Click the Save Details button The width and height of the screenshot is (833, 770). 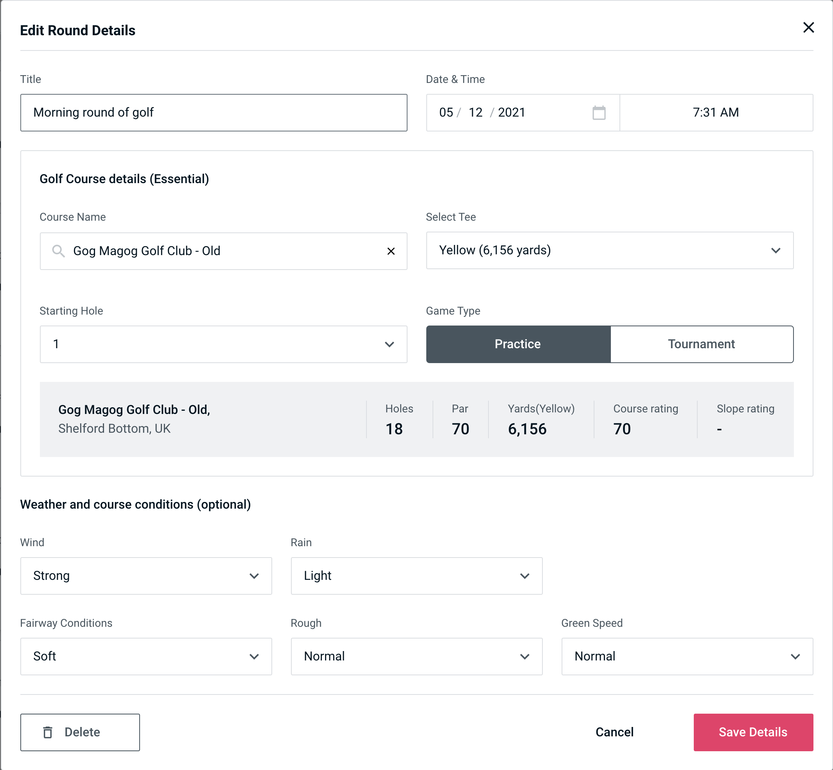click(x=752, y=732)
